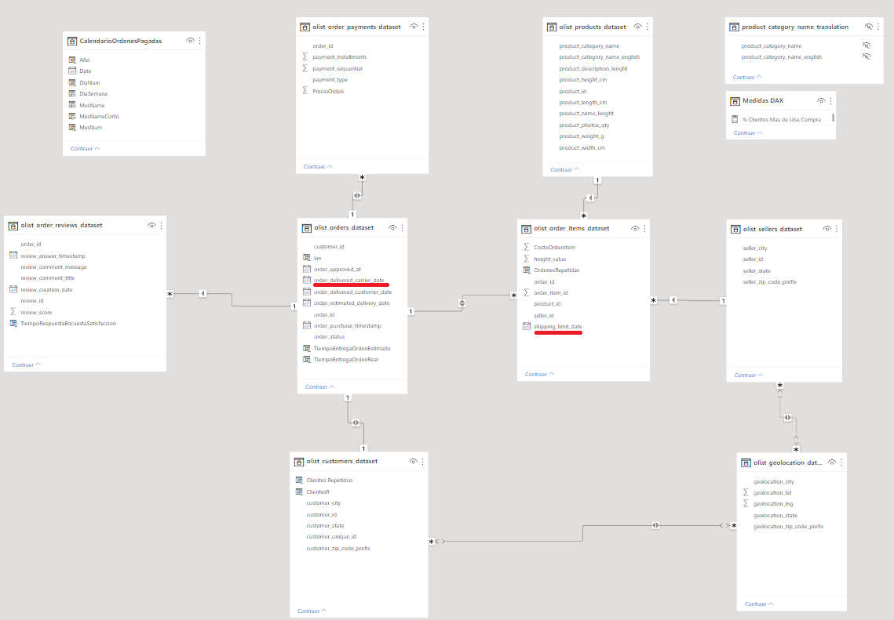Unhide the product_category_name_translation table
Screen dimensions: 894x620
[868, 26]
